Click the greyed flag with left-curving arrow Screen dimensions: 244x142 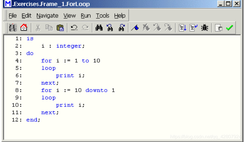tap(157, 28)
